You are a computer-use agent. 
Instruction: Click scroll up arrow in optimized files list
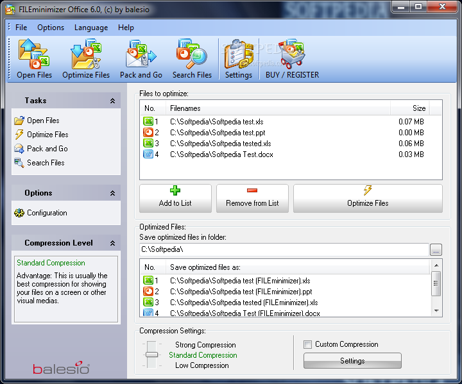[436, 265]
